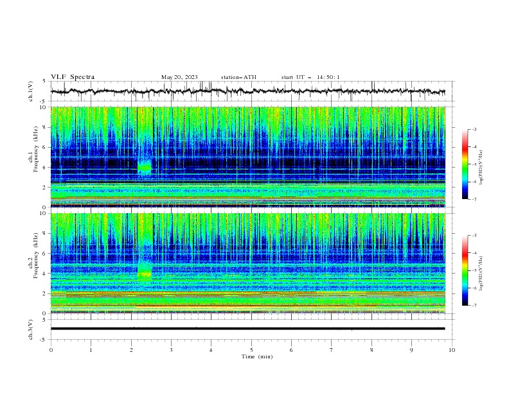The width and height of the screenshot is (509, 393).
Task: Click the "-5" label on the ch.1 colorbar
Action: [x=474, y=164]
